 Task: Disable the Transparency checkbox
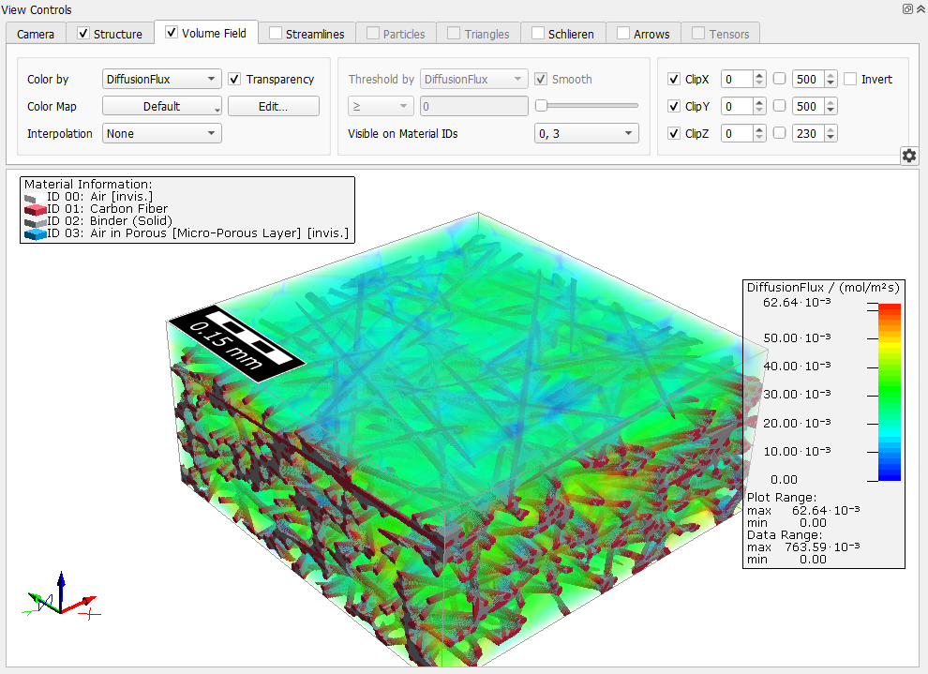point(234,79)
